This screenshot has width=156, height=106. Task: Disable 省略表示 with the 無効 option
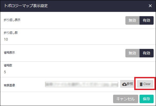[132, 53]
